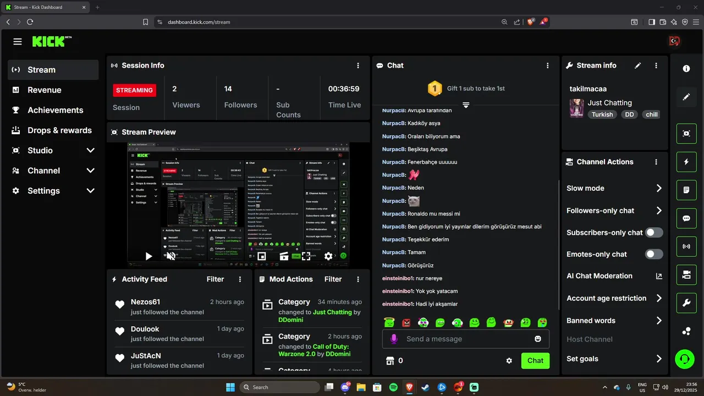
Task: Click the shop icon below chat input
Action: tap(391, 361)
